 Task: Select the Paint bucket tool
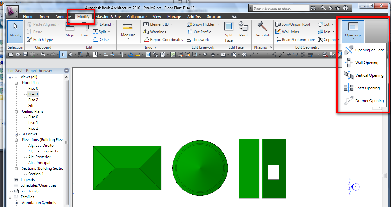point(243,29)
